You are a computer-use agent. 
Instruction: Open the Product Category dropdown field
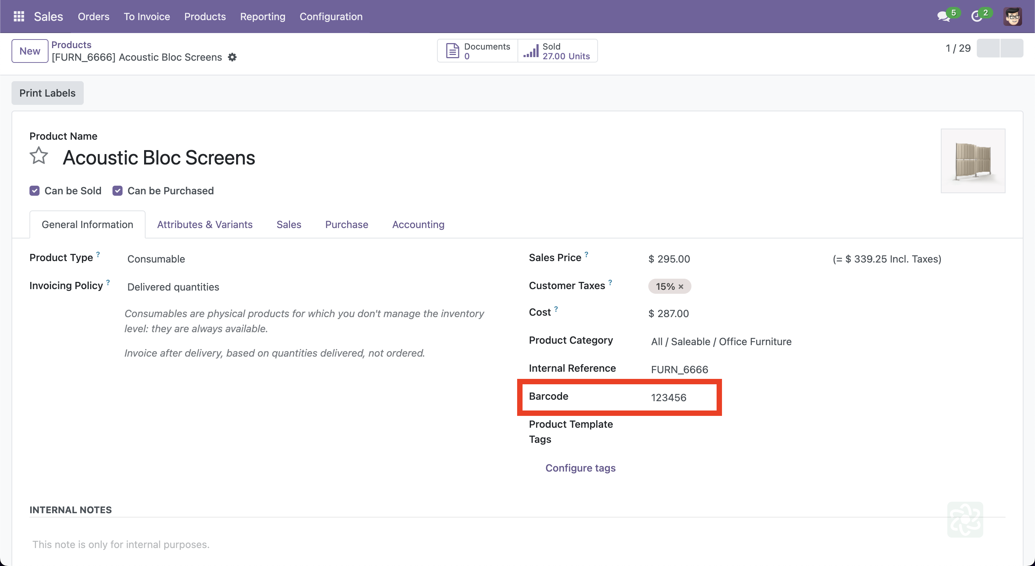coord(721,342)
